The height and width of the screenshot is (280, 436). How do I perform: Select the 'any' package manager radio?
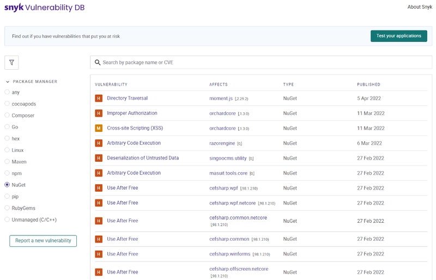tap(7, 92)
